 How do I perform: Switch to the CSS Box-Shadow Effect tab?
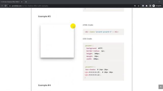coord(10,2)
